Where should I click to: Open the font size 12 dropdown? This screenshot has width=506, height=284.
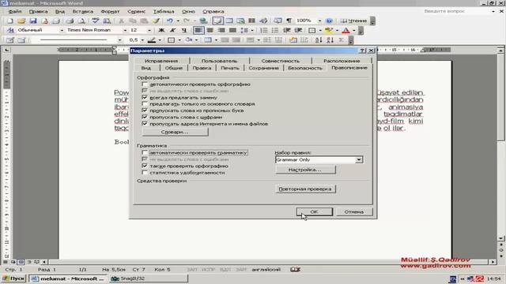pyautogui.click(x=149, y=30)
